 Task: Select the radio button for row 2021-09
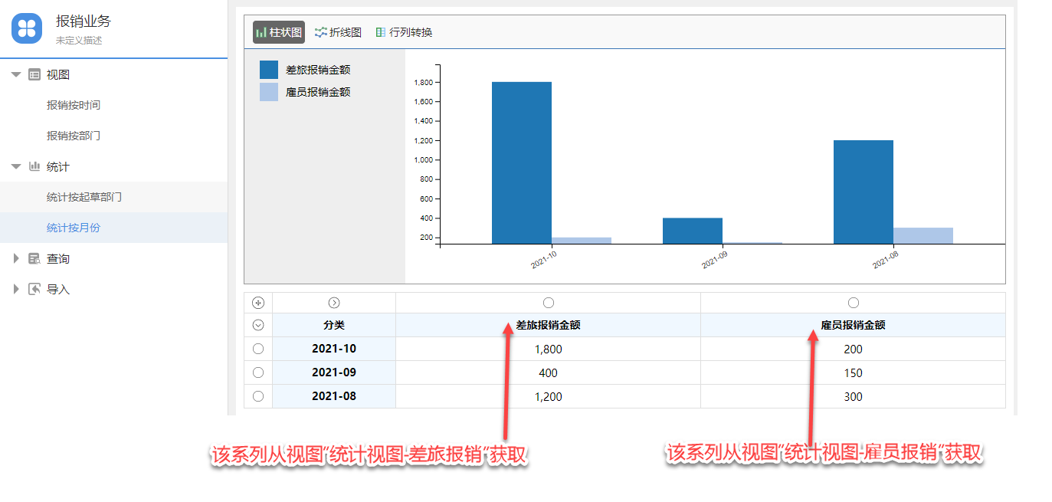258,372
